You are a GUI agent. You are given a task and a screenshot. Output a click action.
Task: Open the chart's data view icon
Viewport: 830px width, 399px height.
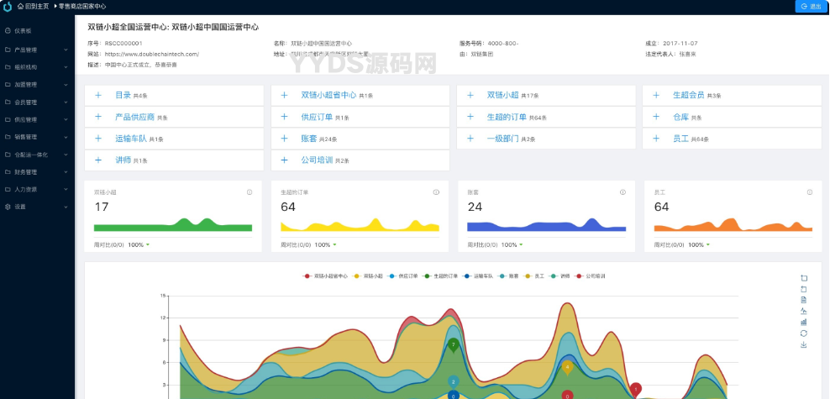pos(804,300)
